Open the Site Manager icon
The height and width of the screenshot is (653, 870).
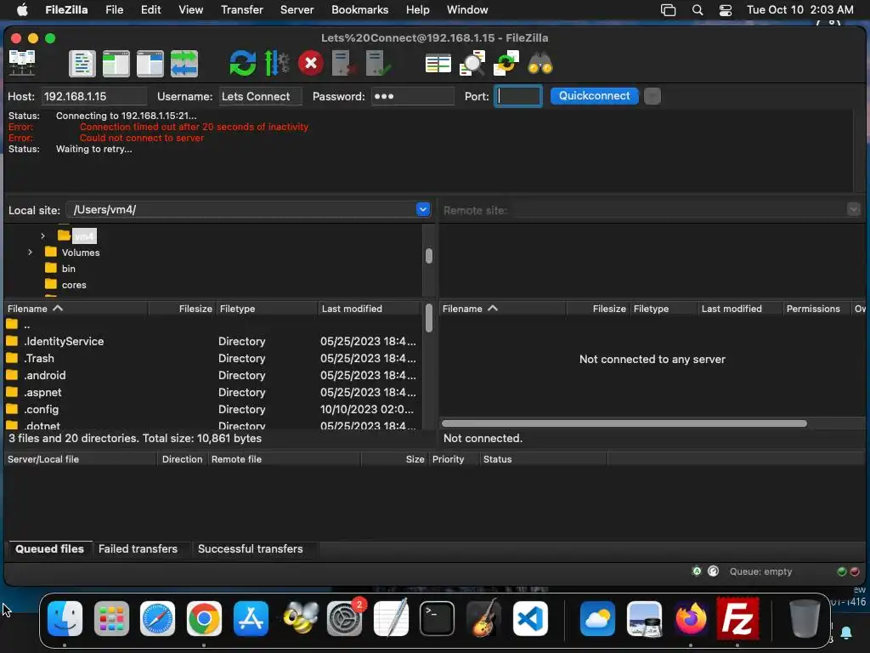[x=22, y=63]
